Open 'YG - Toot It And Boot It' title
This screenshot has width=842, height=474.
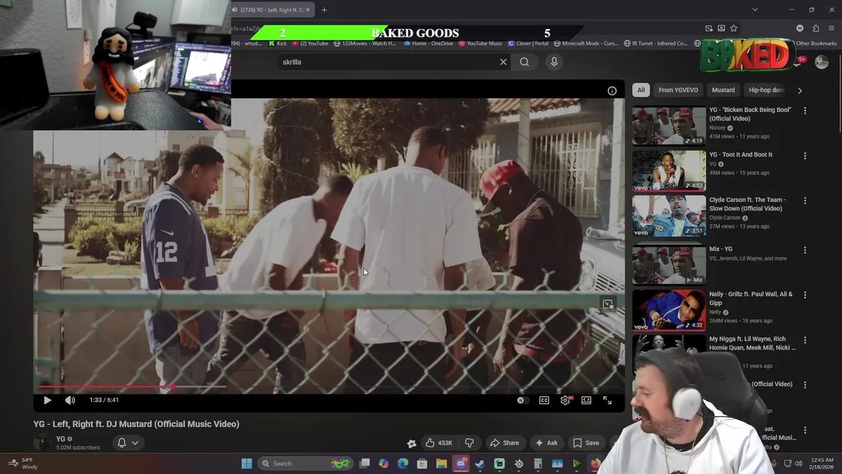pyautogui.click(x=741, y=155)
